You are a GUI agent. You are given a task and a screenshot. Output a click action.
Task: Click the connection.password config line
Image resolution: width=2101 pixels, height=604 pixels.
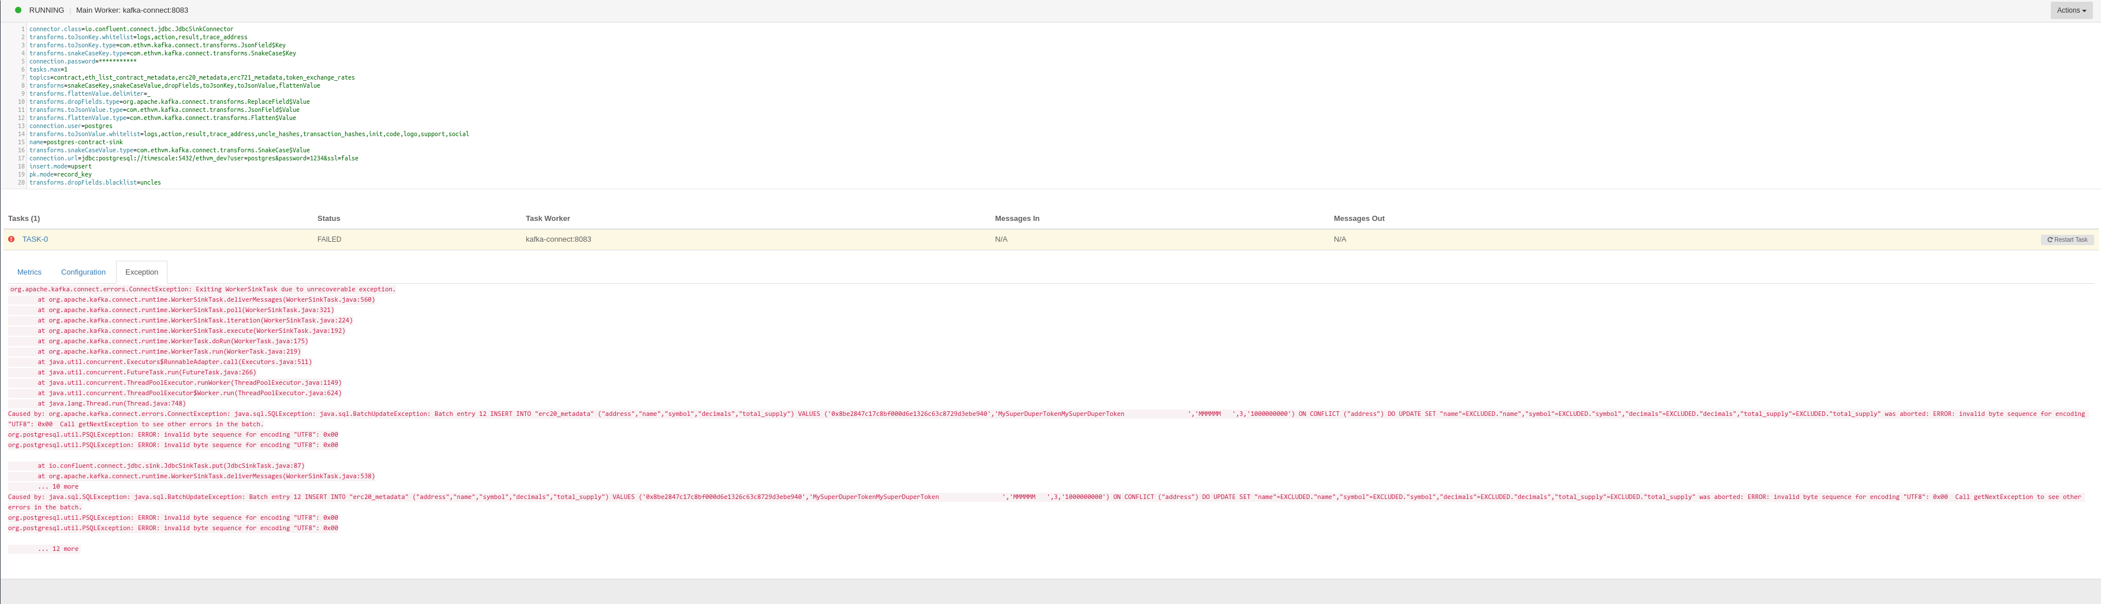[83, 61]
